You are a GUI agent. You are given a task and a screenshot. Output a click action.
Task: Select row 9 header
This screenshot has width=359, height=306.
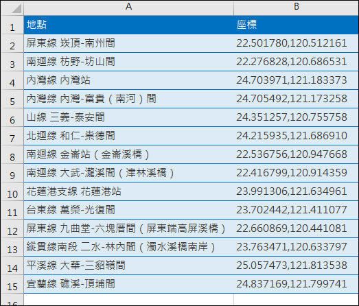click(x=12, y=174)
